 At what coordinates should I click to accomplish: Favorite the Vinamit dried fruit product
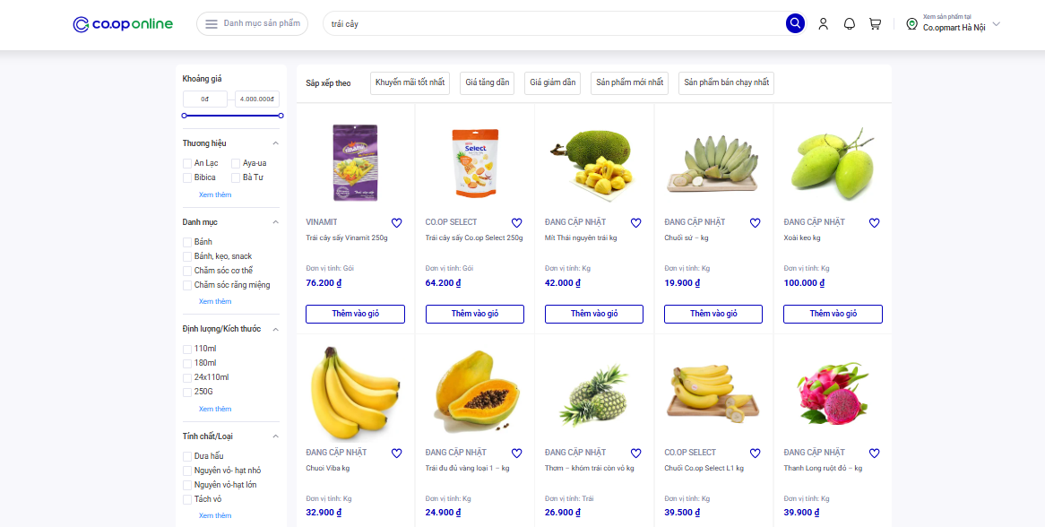click(396, 223)
